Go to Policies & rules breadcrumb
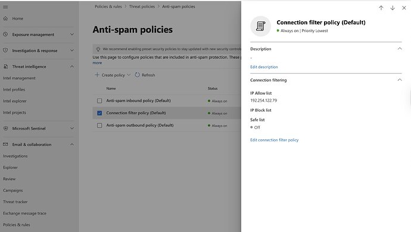This screenshot has height=232, width=411. coord(108,7)
